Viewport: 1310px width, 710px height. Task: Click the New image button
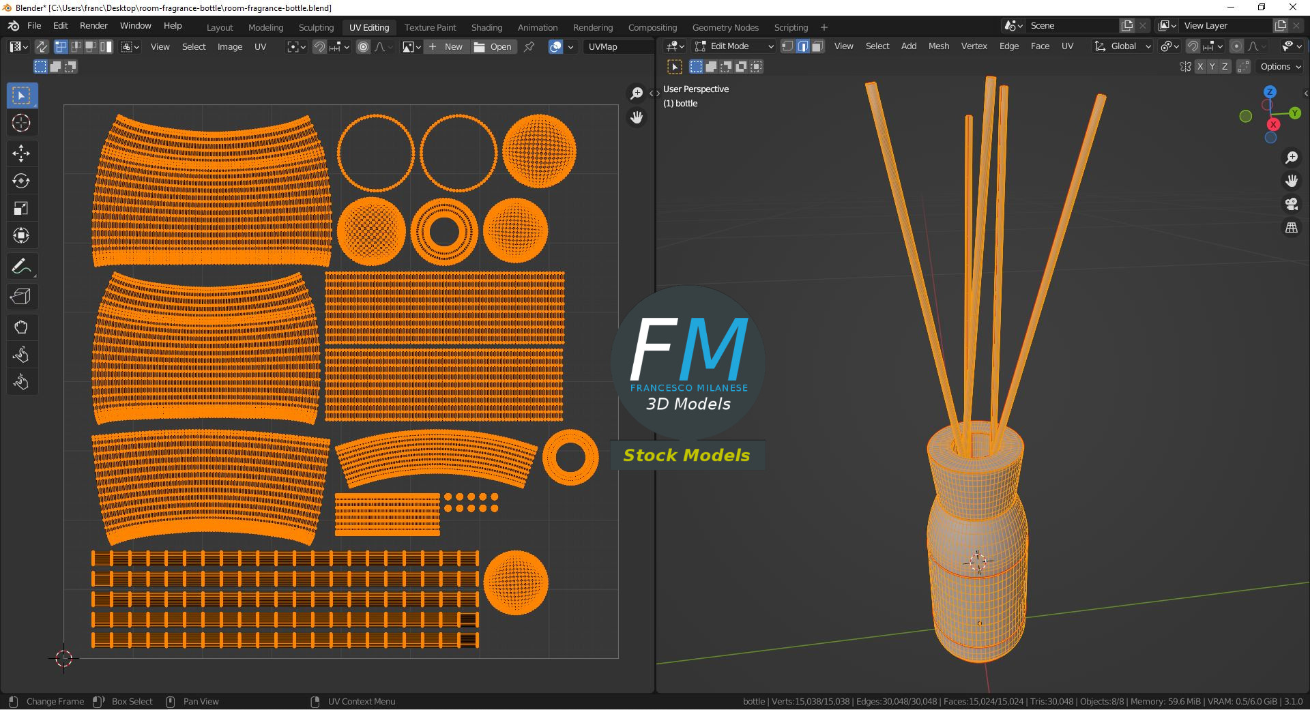click(446, 47)
